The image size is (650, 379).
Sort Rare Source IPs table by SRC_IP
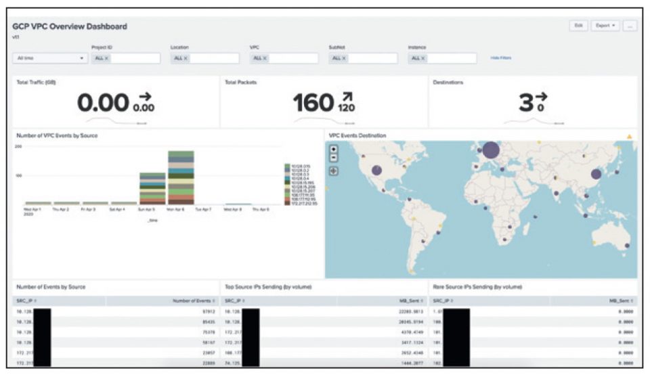(x=443, y=300)
